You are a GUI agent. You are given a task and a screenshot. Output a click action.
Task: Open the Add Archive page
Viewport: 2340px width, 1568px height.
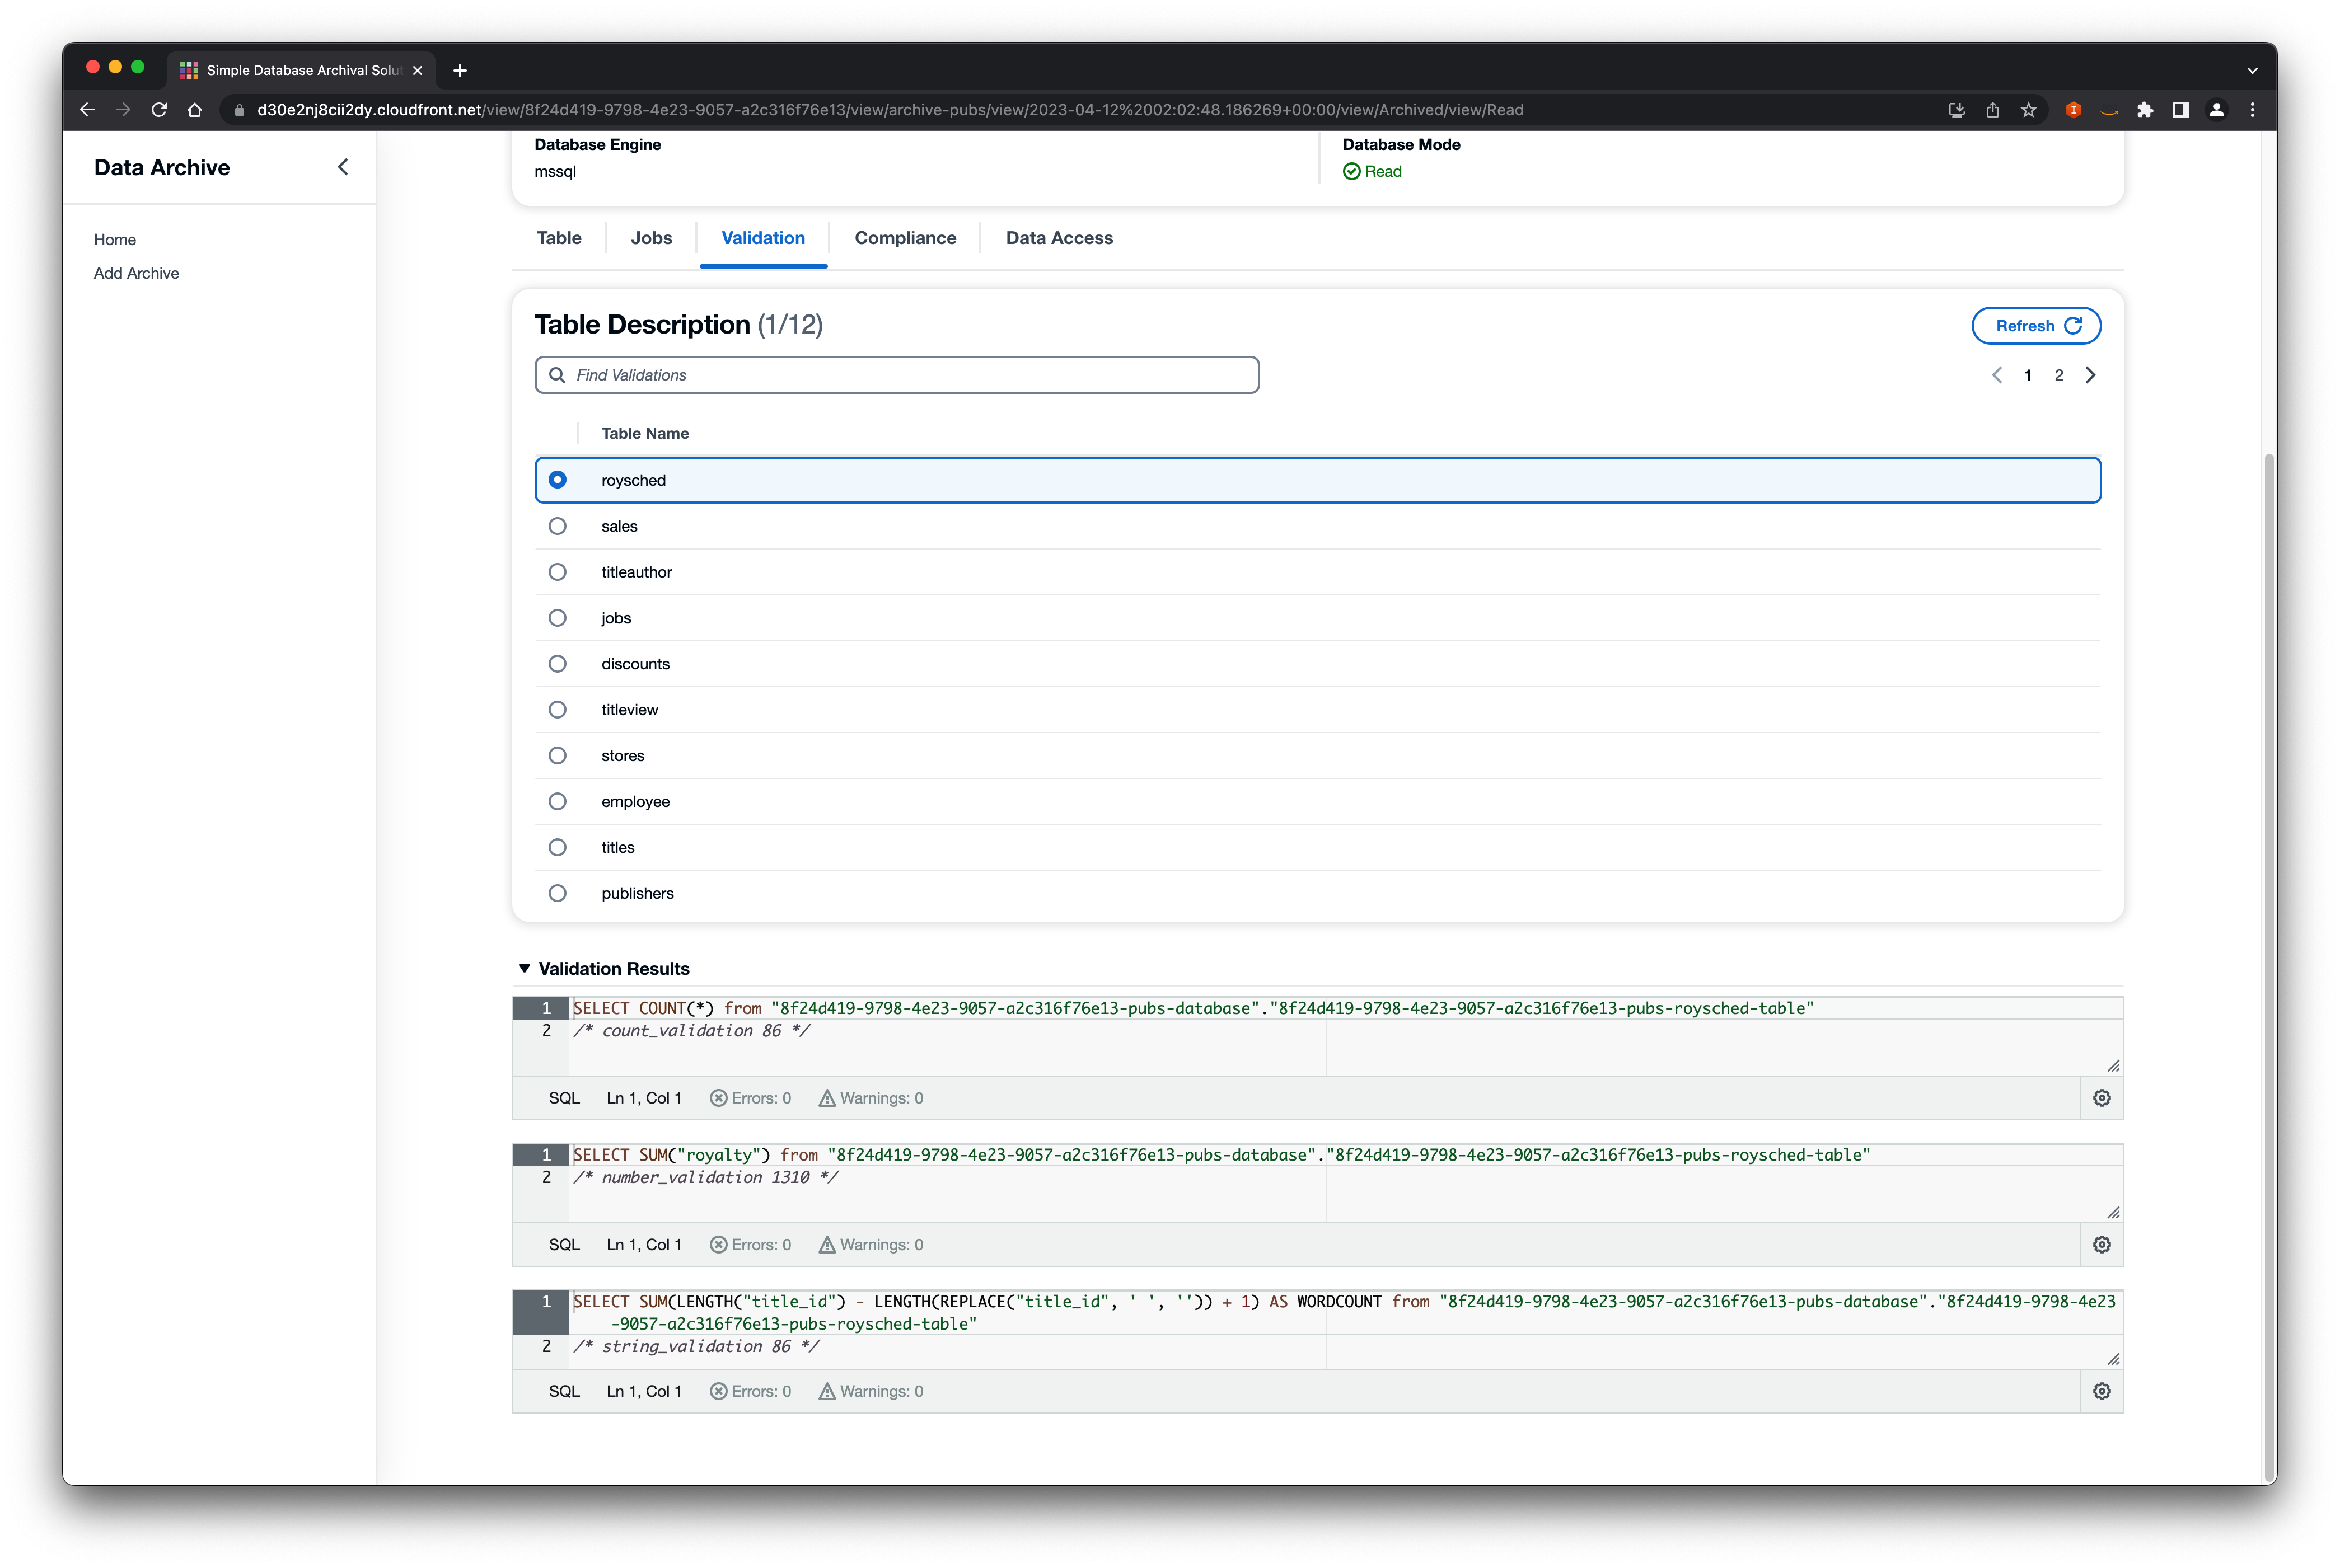(136, 273)
